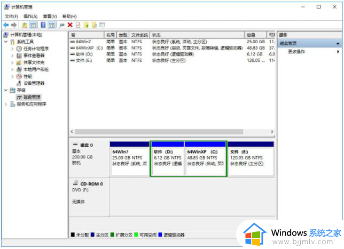
Task: Select the CD-ROM 0 DVD (F:) label
Action: 89,197
